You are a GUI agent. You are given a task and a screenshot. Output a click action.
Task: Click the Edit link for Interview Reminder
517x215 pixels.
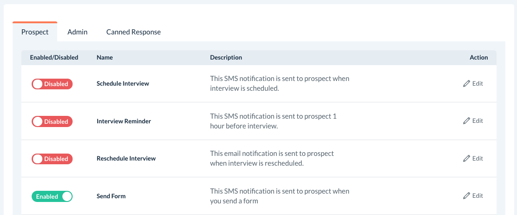point(477,121)
